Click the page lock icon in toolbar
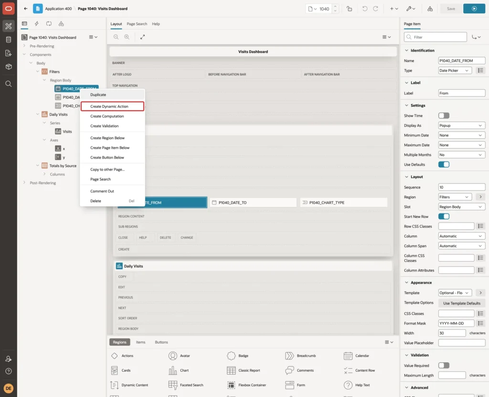 pos(349,9)
